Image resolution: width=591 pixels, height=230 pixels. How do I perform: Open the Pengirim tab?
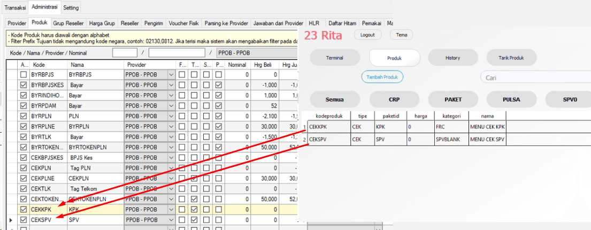click(x=154, y=24)
